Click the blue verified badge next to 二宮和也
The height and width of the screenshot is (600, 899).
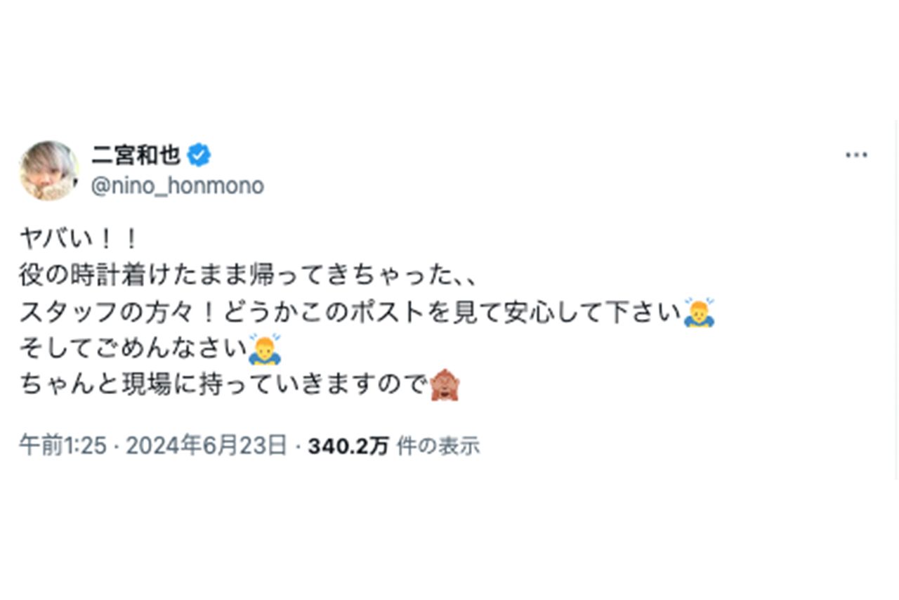(200, 155)
